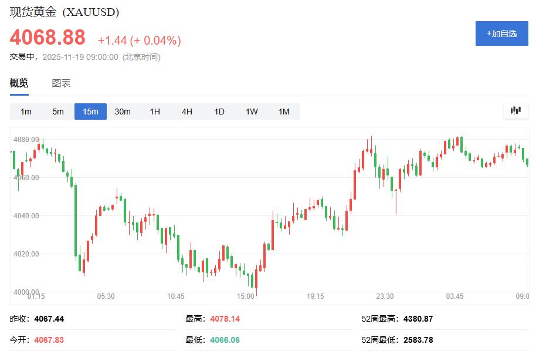Click the 最低 value 4066.06

pos(228,339)
